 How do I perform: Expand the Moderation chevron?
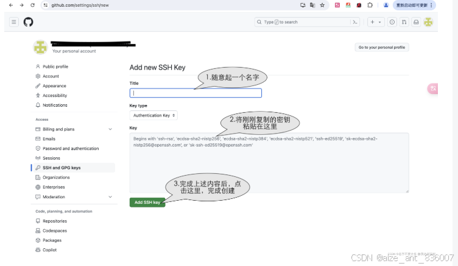tap(110, 196)
